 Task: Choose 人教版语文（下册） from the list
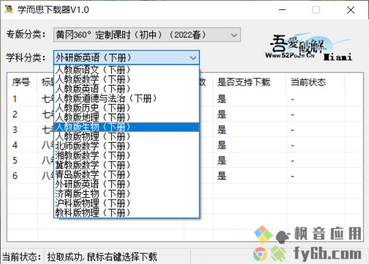coord(127,70)
